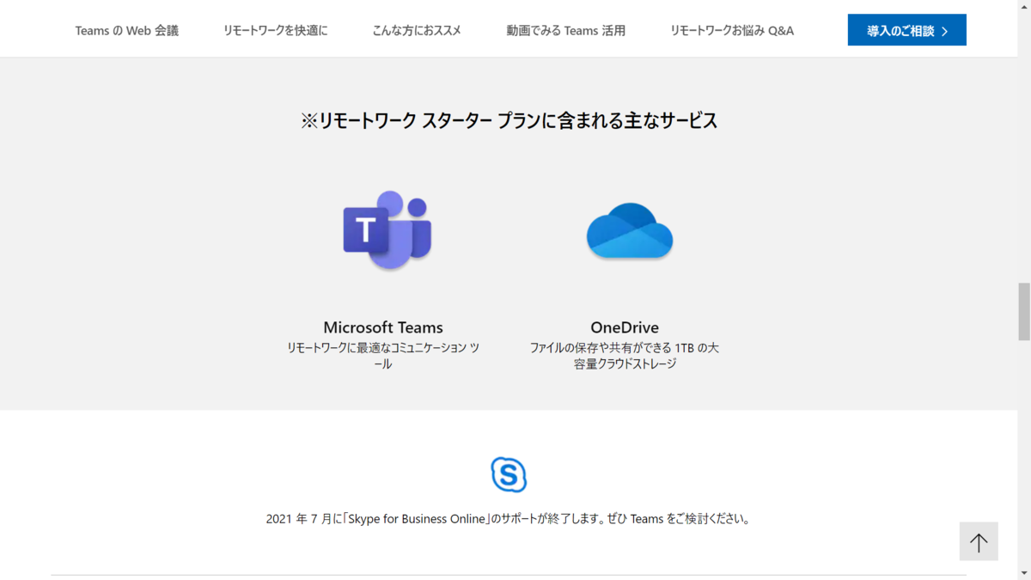This screenshot has width=1031, height=580.
Task: Select the こんな方におススメ nav link
Action: [x=417, y=30]
